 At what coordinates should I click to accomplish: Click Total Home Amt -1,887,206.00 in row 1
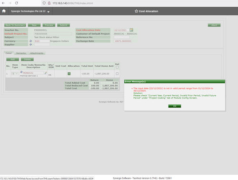(x=102, y=74)
